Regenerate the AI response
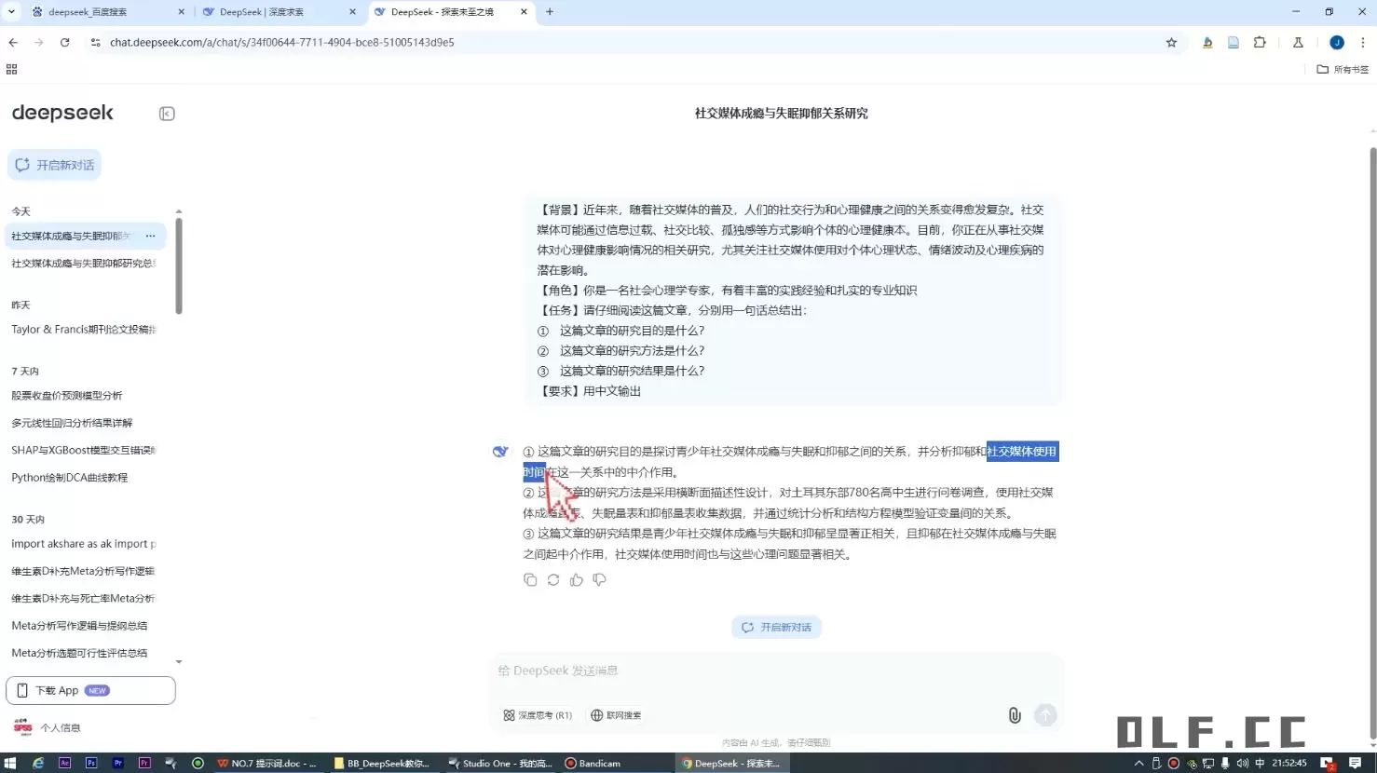The image size is (1377, 773). click(x=553, y=580)
